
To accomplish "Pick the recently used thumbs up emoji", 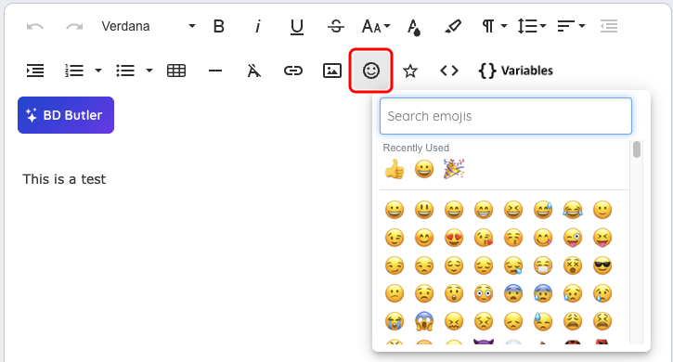I will coord(394,169).
